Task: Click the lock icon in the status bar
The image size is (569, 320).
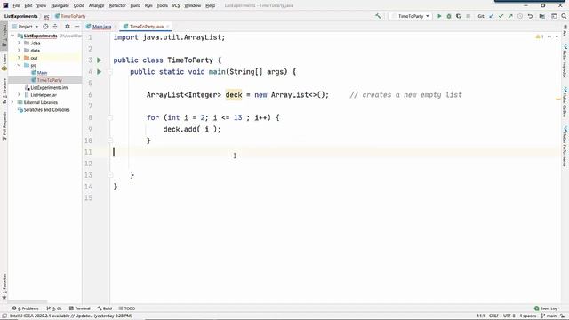Action: [x=563, y=316]
